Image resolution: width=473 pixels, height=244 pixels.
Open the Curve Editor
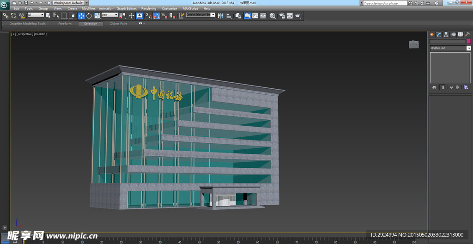pyautogui.click(x=255, y=16)
